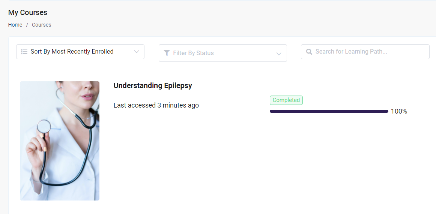The width and height of the screenshot is (436, 214).
Task: Select the Courses breadcrumb item
Action: pyautogui.click(x=41, y=25)
